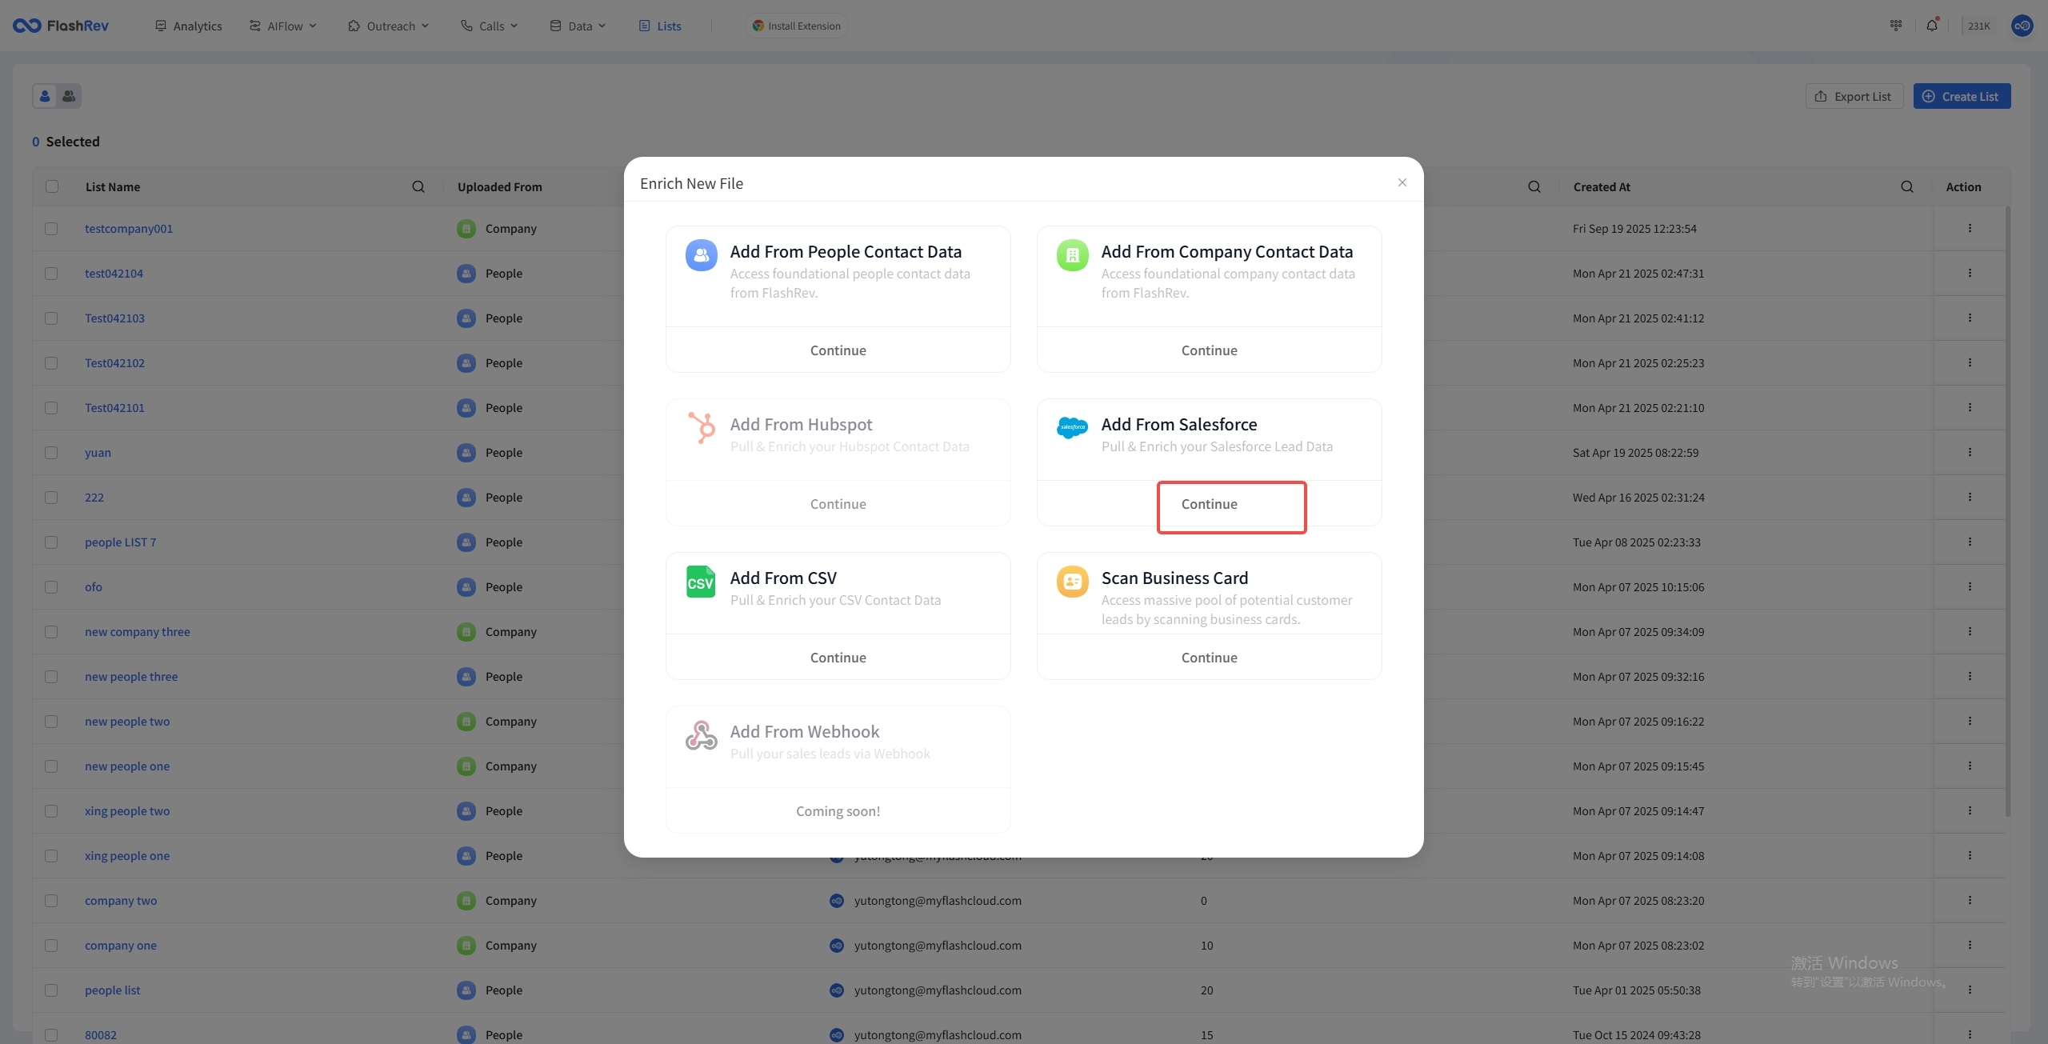Open the Lists tab
The width and height of the screenshot is (2048, 1044).
660,26
